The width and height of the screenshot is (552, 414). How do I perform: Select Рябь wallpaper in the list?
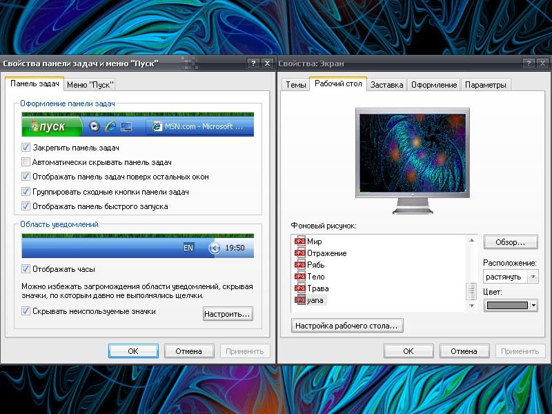click(x=316, y=265)
